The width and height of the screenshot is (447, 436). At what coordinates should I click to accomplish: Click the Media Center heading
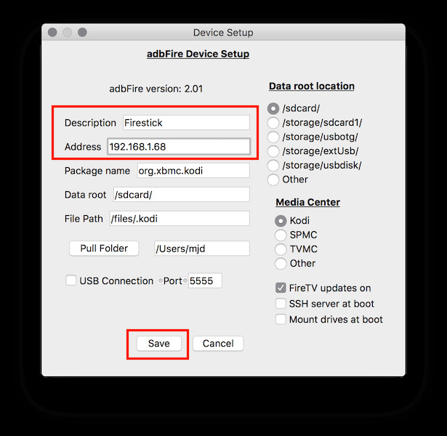[308, 202]
